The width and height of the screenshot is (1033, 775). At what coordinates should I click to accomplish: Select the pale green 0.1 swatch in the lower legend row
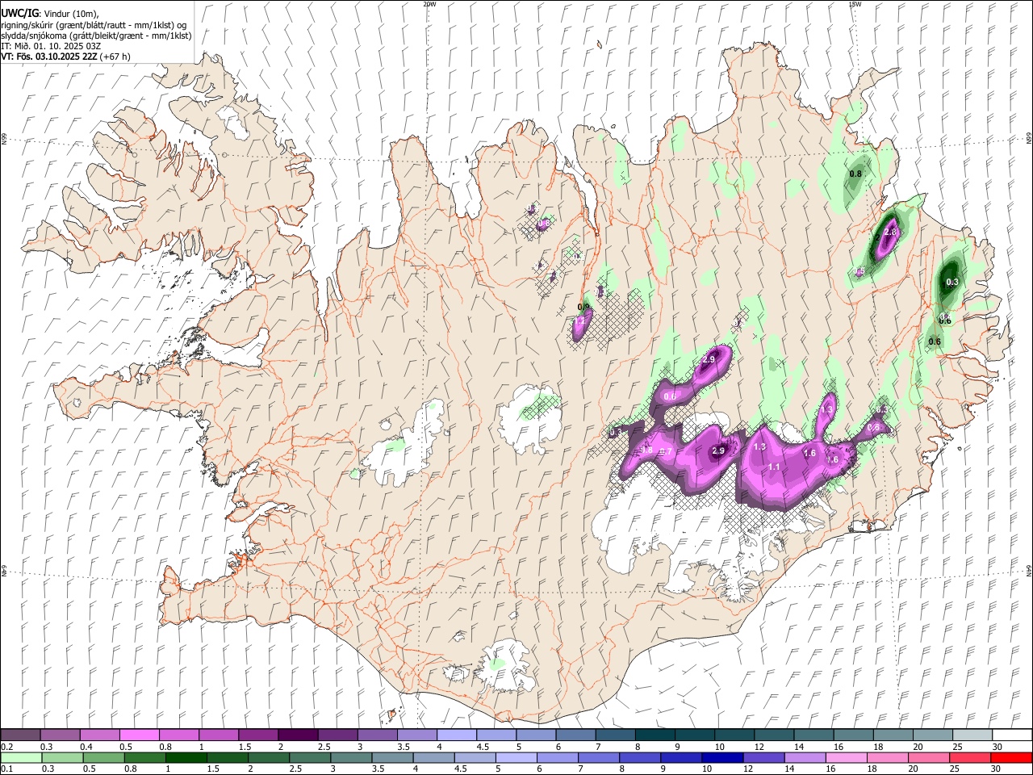[21, 757]
